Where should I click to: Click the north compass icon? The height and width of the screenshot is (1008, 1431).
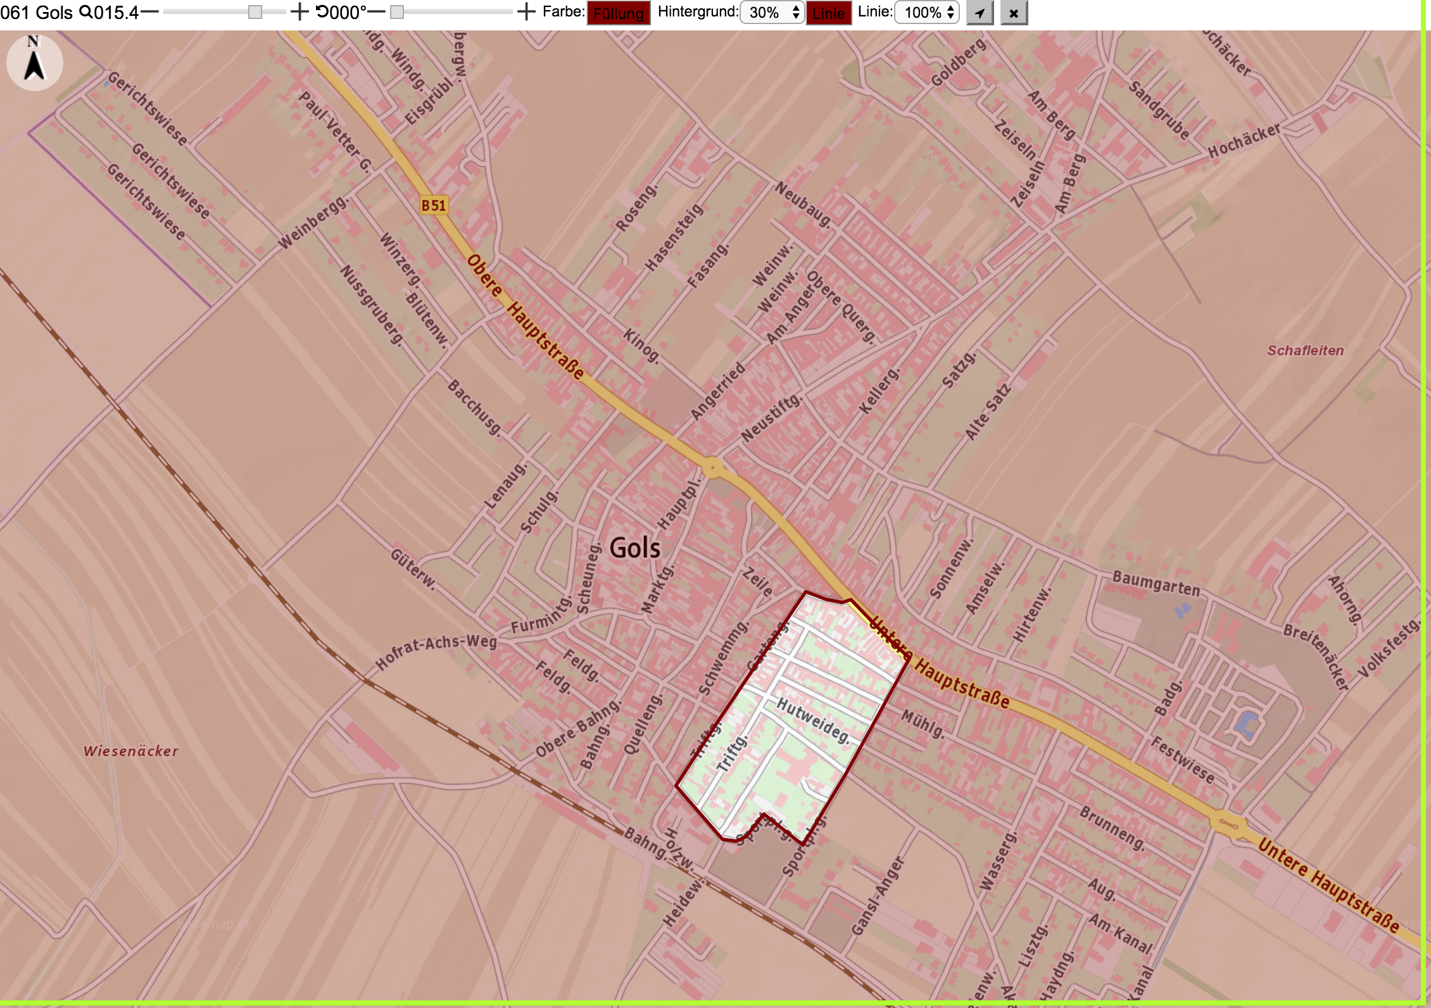point(34,63)
